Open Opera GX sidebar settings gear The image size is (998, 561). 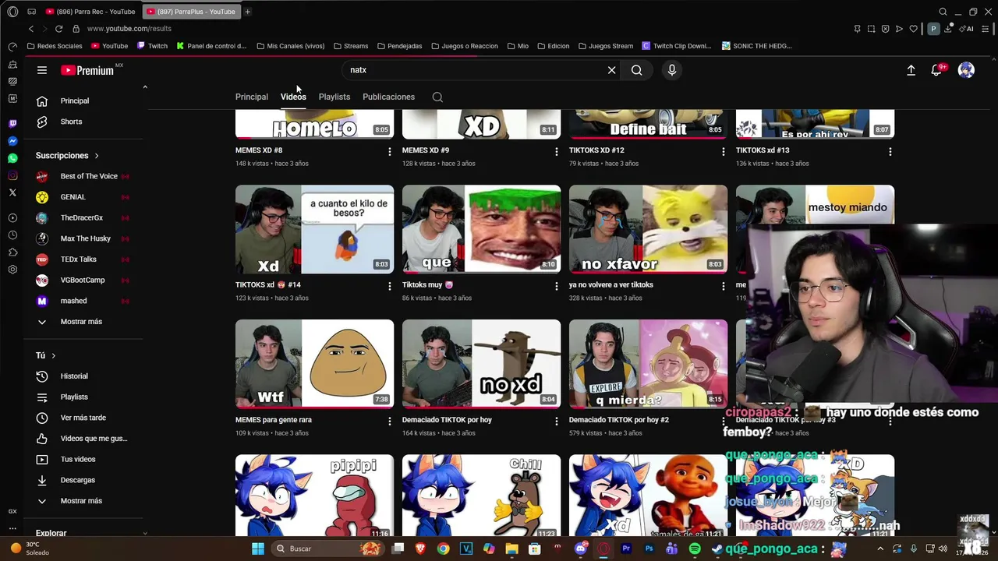click(x=12, y=270)
